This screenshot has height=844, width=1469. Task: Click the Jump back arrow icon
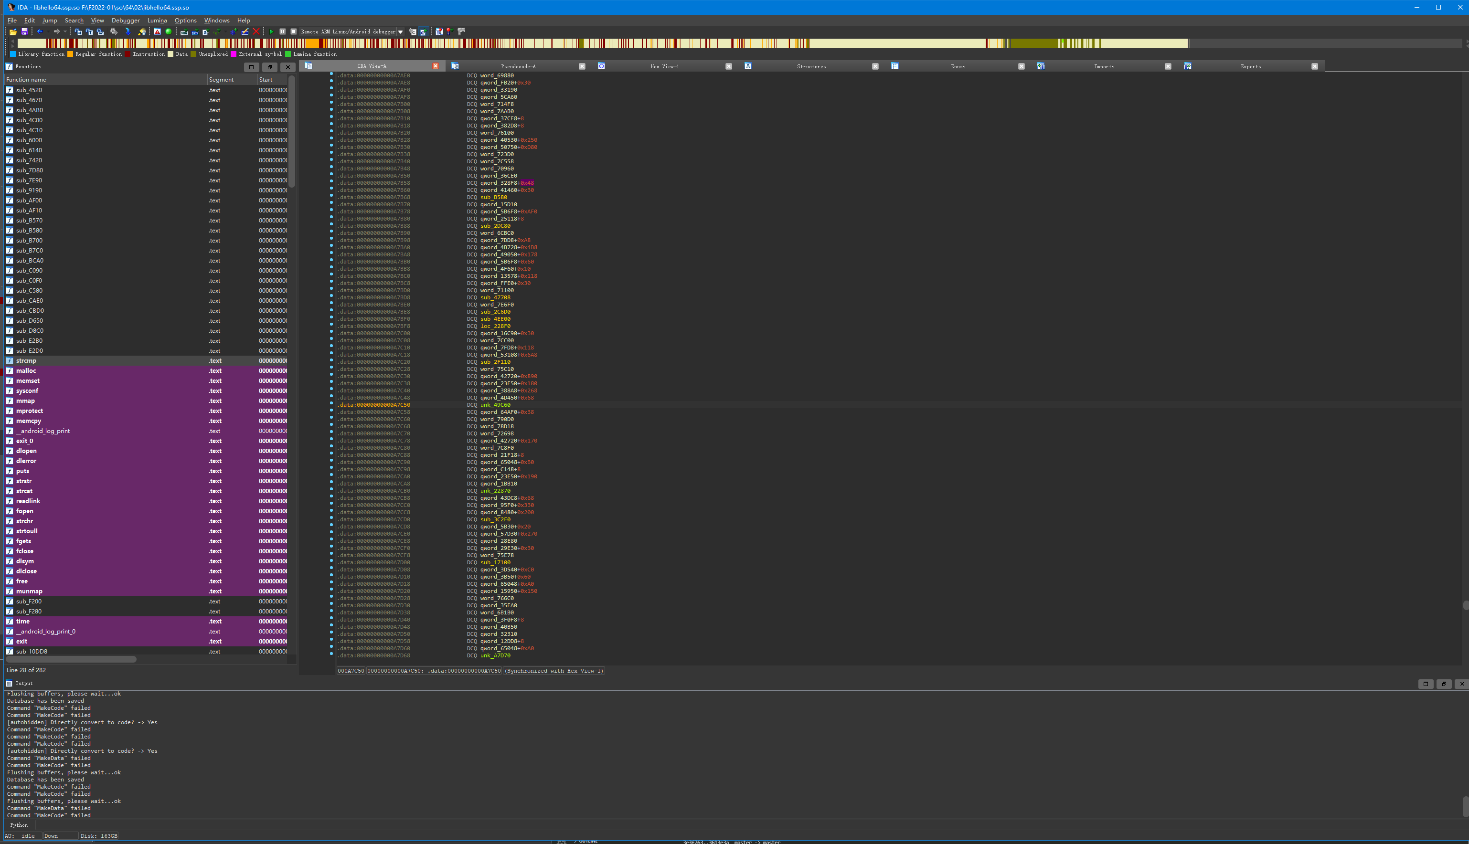coord(40,32)
